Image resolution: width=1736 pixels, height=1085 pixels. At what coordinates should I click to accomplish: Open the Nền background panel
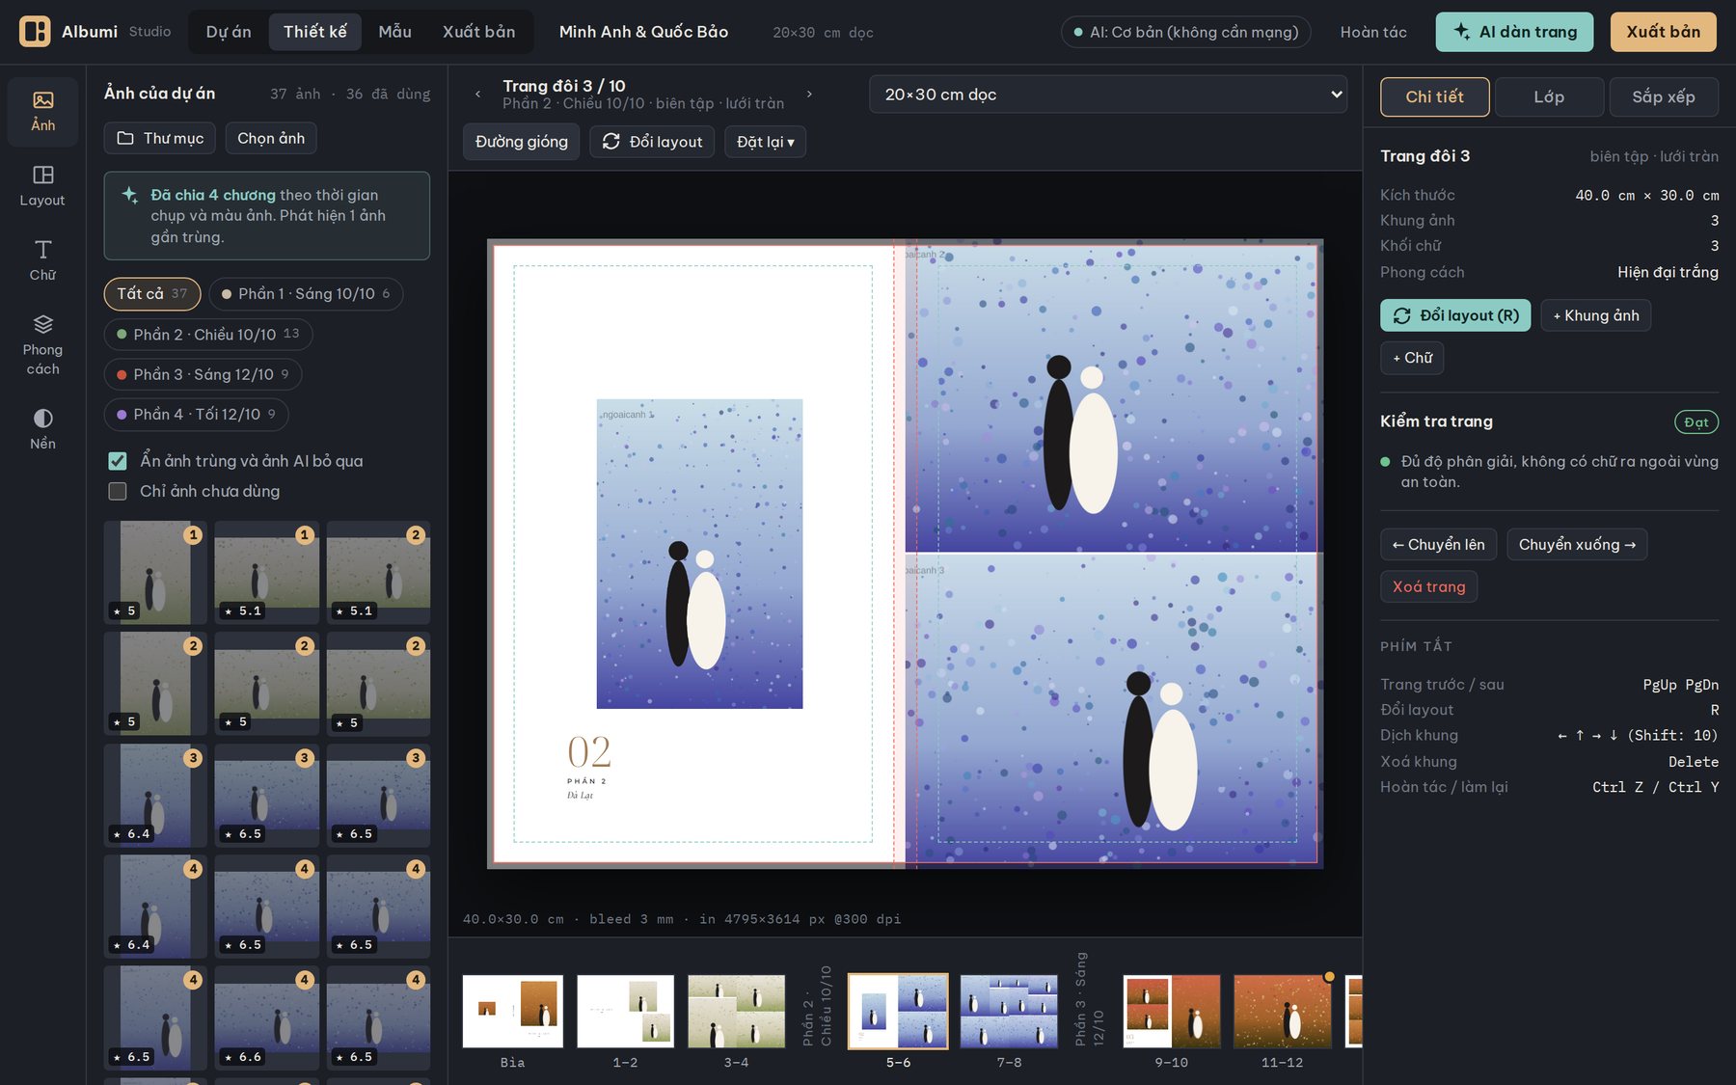(x=42, y=429)
